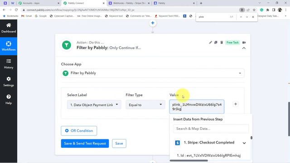Screen dimensions: 290x163
Task: Rename action with pencil icon
Action: tap(210, 43)
